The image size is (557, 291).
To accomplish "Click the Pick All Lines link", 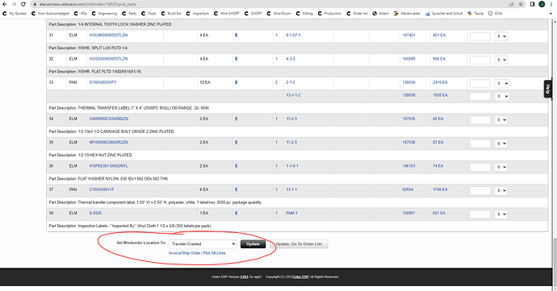I will tap(214, 253).
